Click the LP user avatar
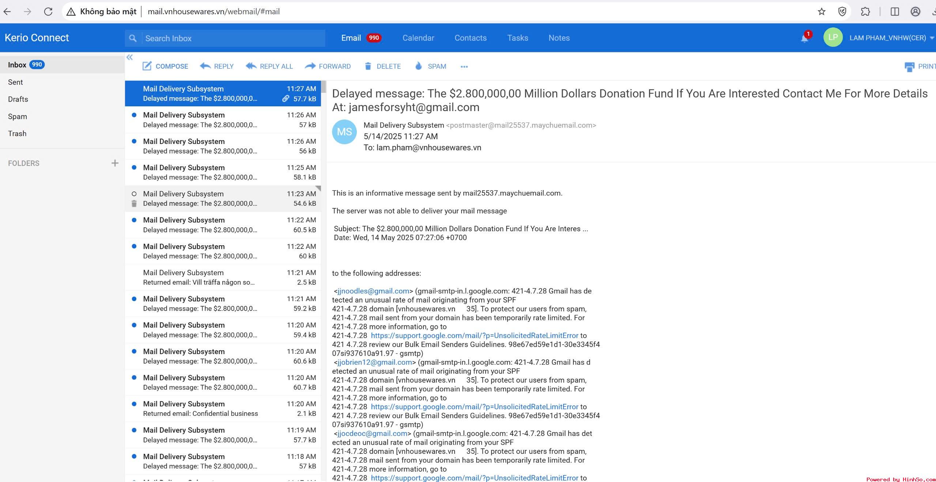 click(833, 37)
